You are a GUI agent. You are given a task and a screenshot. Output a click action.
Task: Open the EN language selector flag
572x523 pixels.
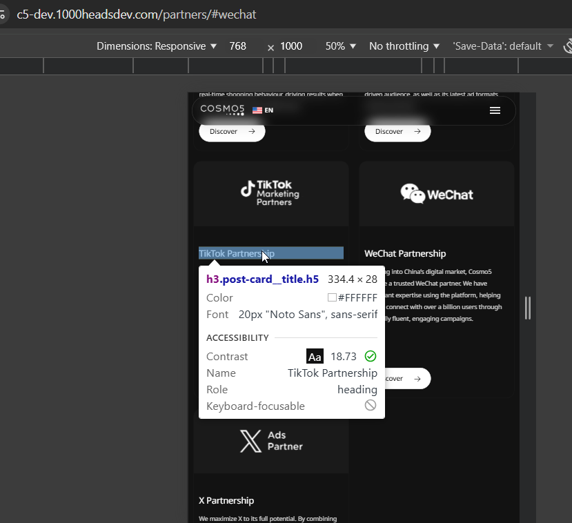click(263, 110)
